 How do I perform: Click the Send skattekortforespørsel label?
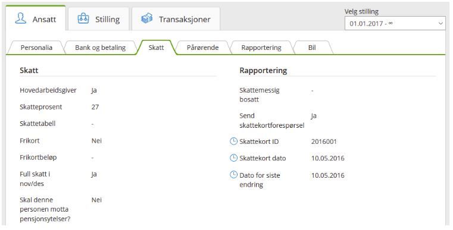tap(272, 120)
